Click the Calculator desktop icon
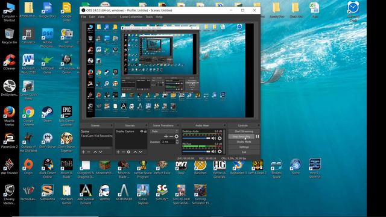Viewport: 386px width, 217px height. tap(28, 36)
